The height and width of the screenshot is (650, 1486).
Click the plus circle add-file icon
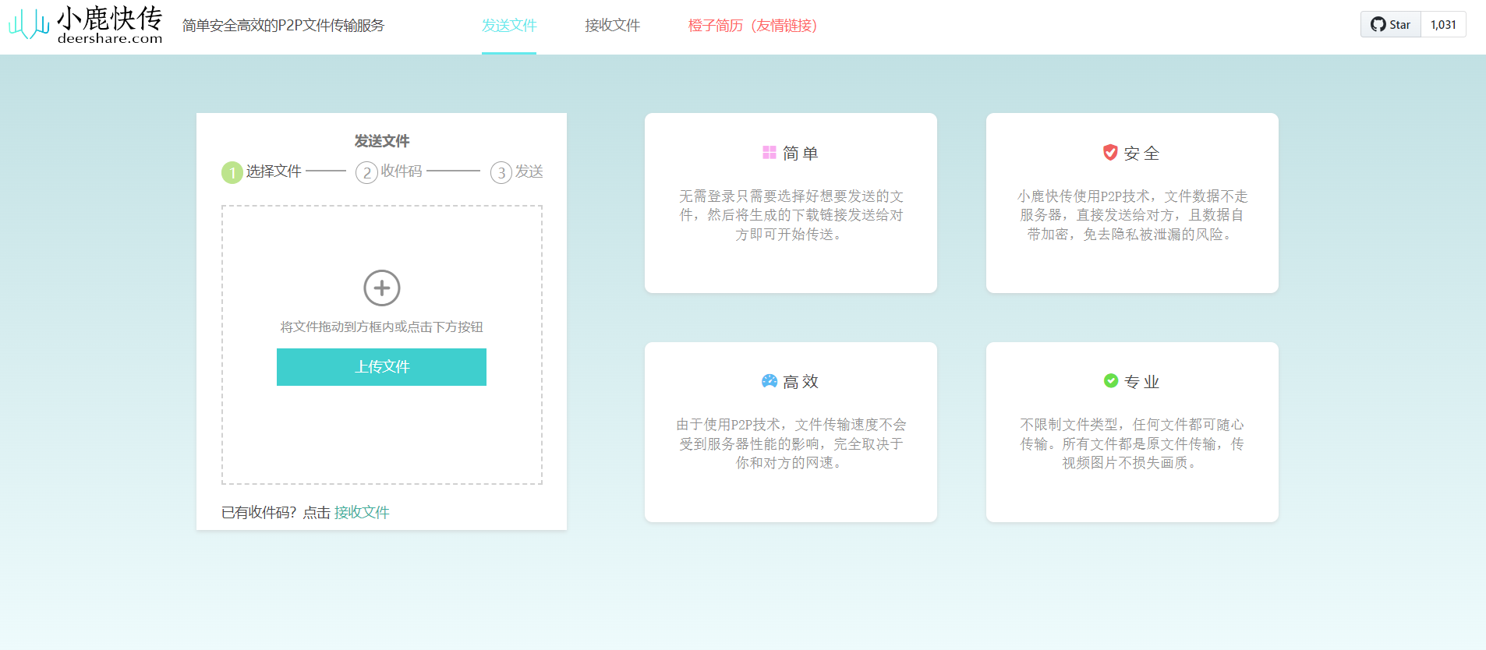coord(382,288)
